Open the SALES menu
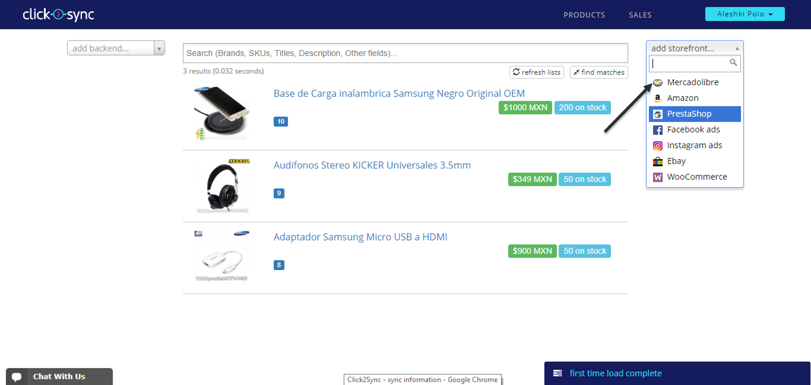The width and height of the screenshot is (811, 385). point(640,15)
